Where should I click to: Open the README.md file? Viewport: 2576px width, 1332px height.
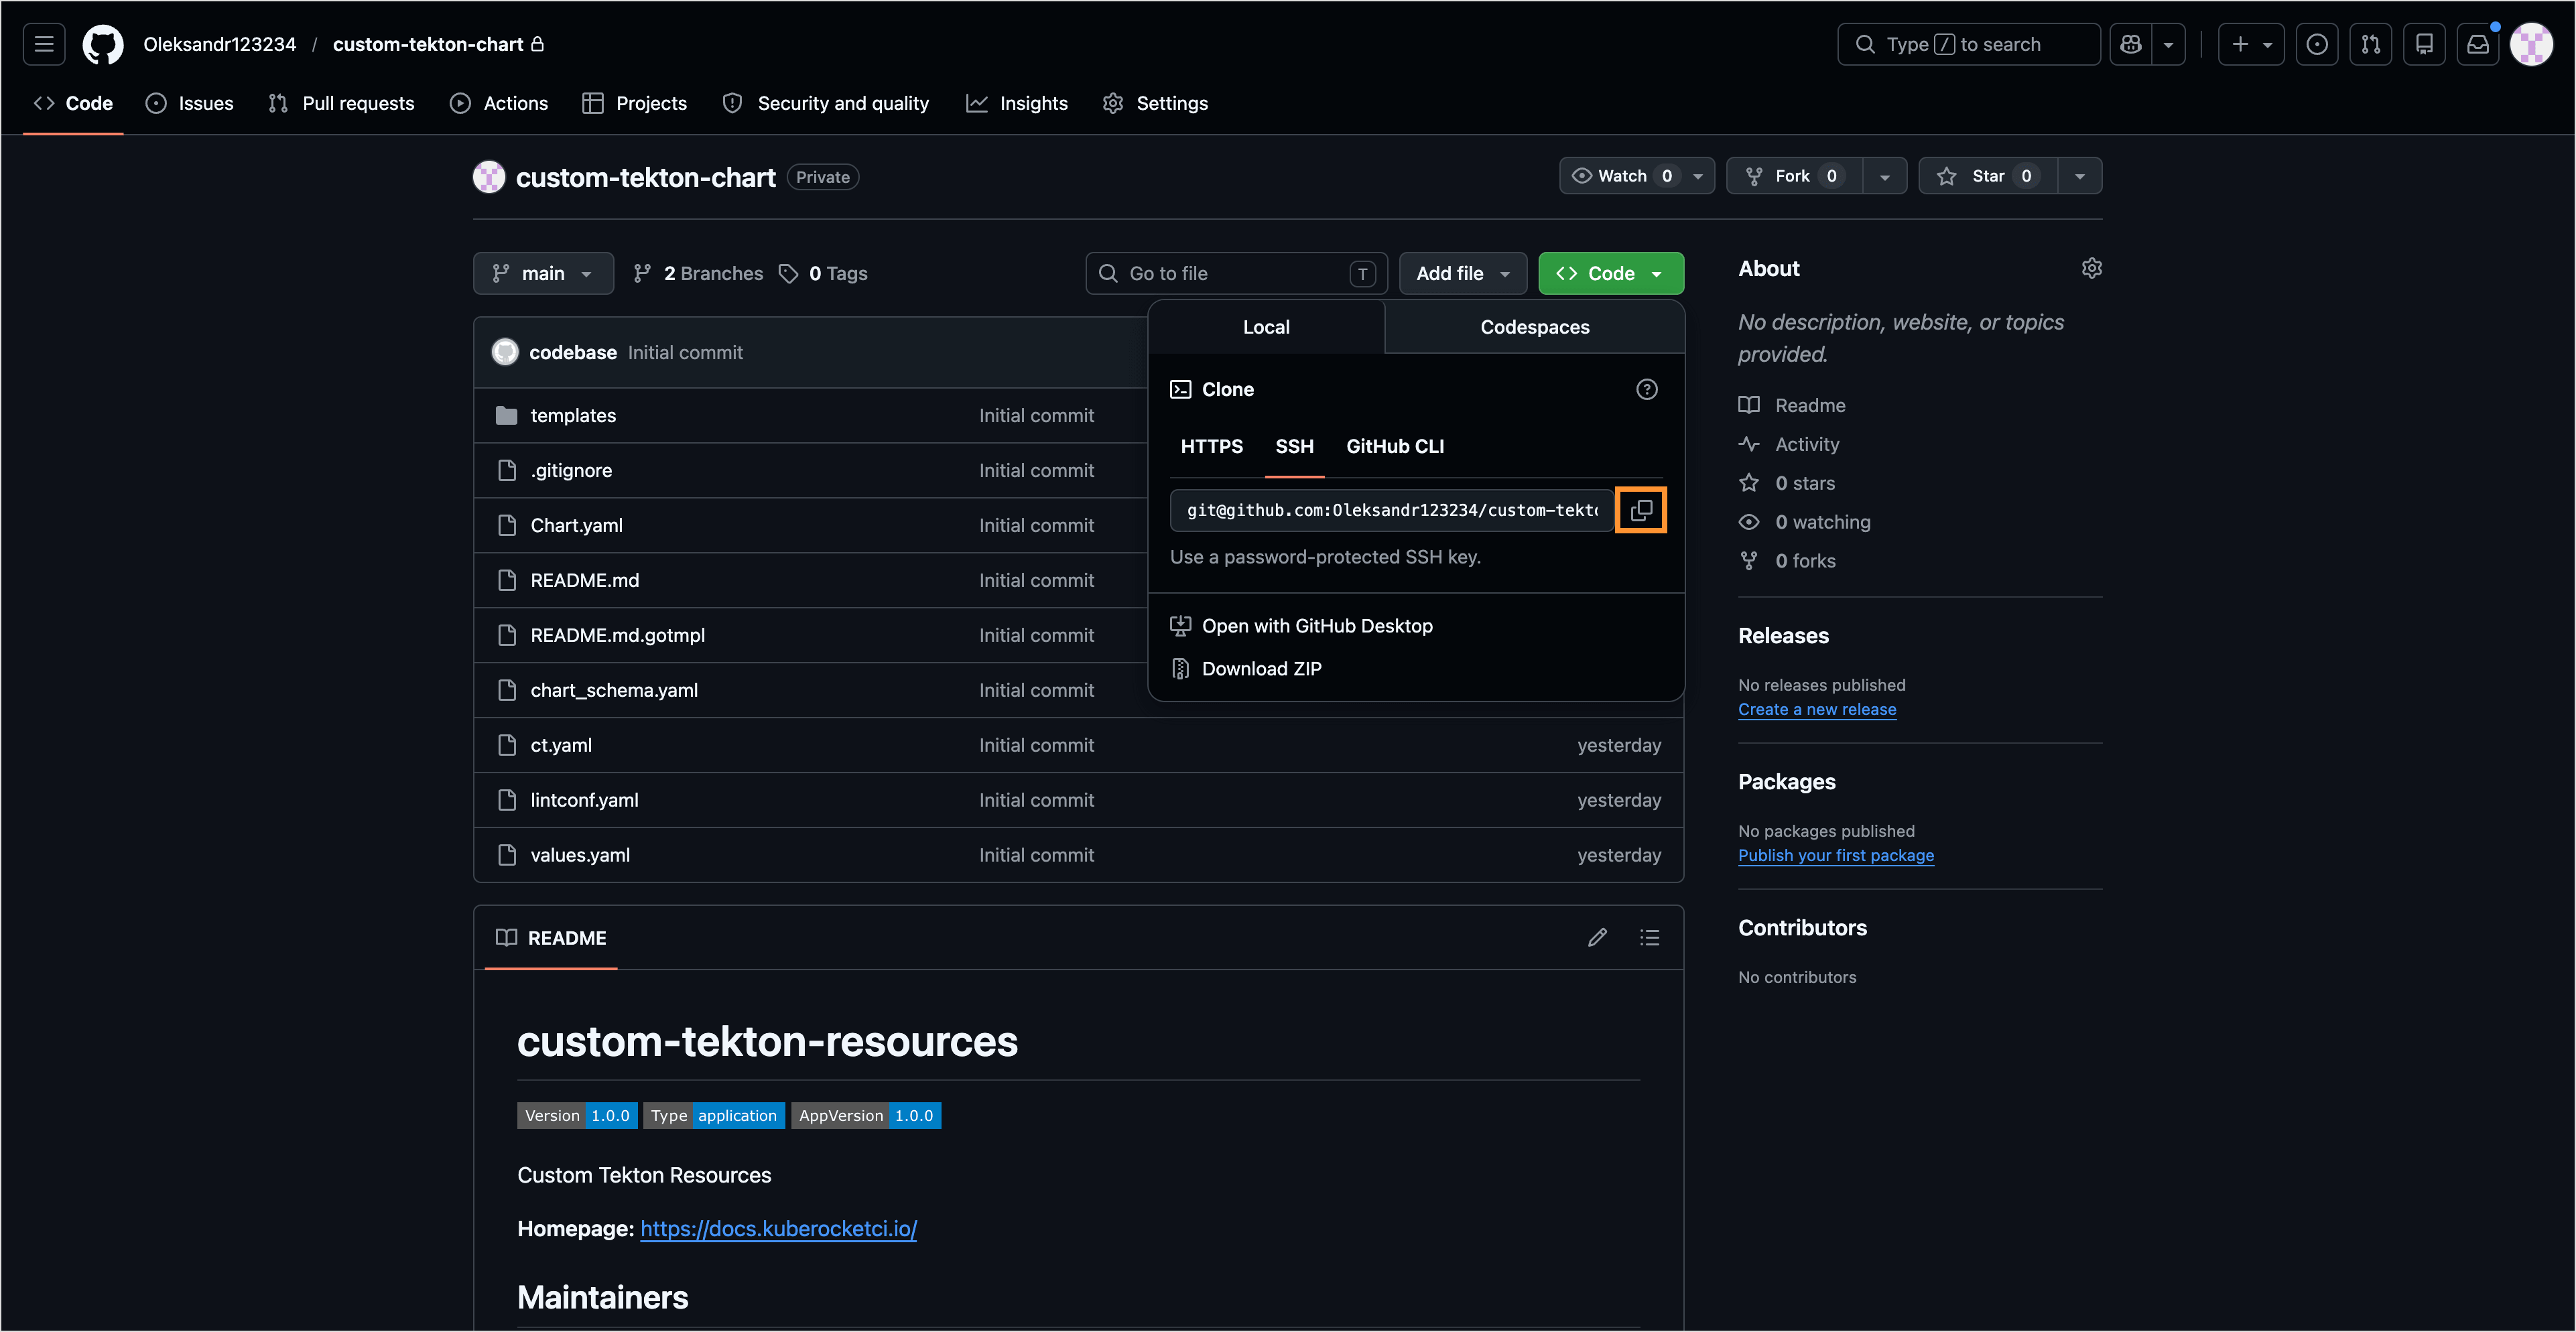[x=585, y=580]
